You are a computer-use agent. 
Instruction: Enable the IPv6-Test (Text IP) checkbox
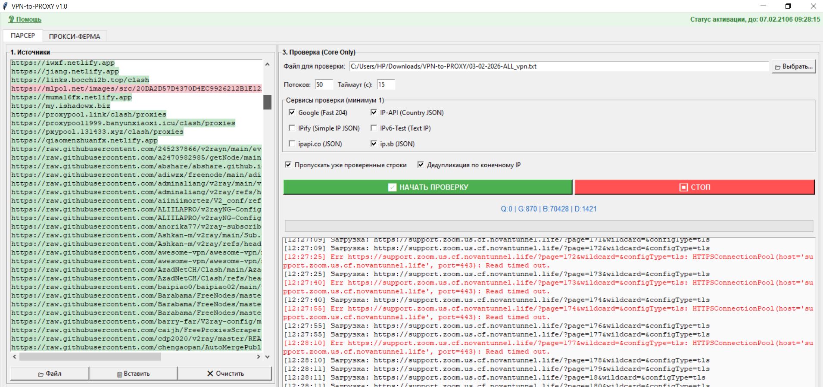(374, 128)
